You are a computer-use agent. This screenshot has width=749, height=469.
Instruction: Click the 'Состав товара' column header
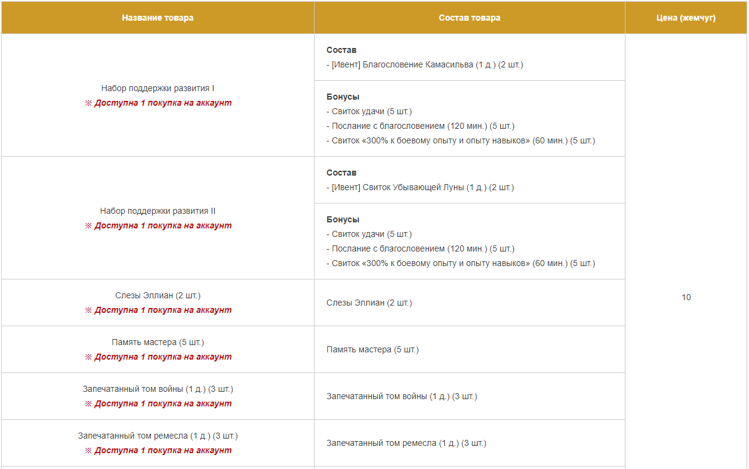click(470, 18)
